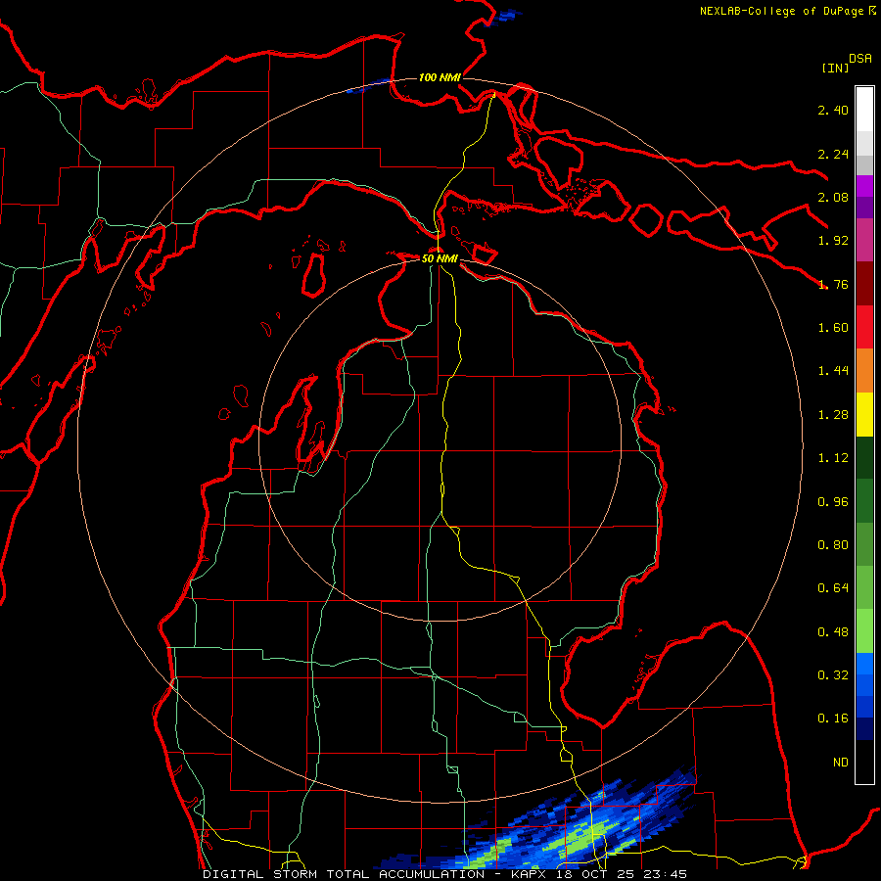The height and width of the screenshot is (881, 881).
Task: Click the 2.24 legend value
Action: point(833,154)
